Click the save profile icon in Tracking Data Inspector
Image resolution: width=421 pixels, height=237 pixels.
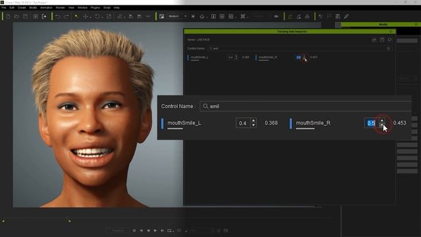tap(382, 39)
